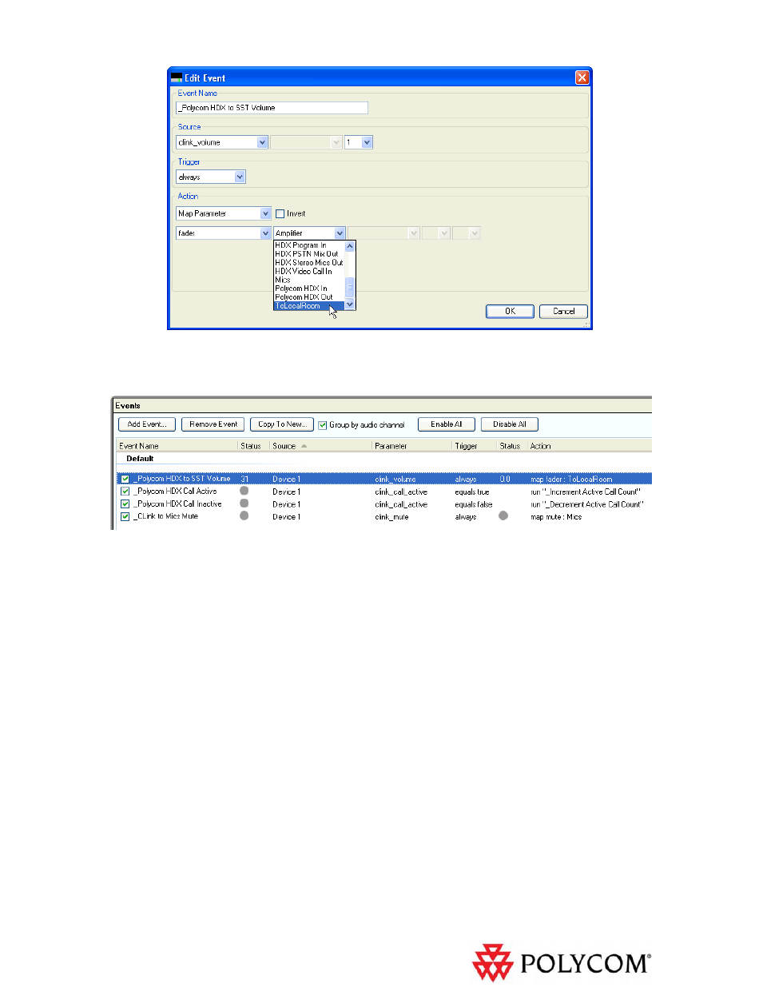Click the Add Event button
Viewport: 759px width, 1007px height.
[147, 424]
